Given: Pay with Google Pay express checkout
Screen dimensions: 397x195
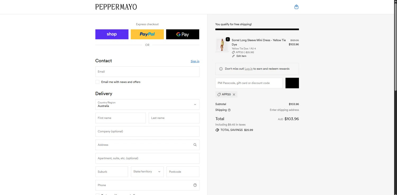Looking at the screenshot, I should 183,34.
